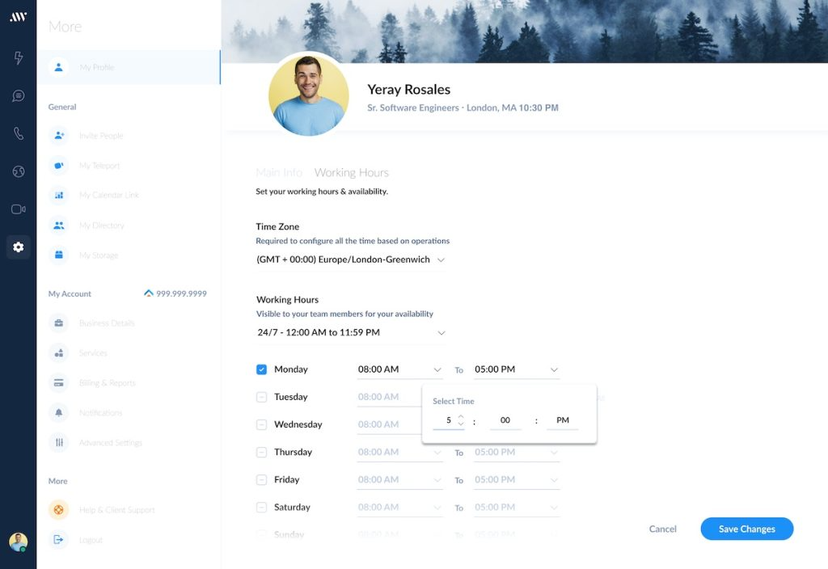The image size is (828, 569).
Task: Select the settings gear icon
Action: coord(18,247)
